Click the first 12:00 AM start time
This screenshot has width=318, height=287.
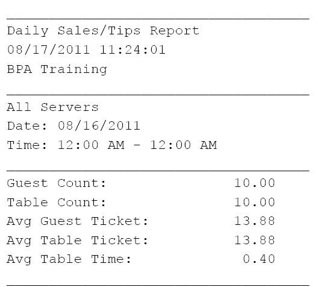click(91, 145)
